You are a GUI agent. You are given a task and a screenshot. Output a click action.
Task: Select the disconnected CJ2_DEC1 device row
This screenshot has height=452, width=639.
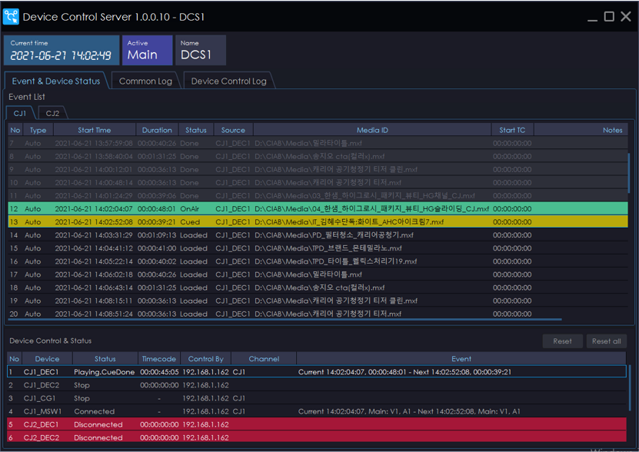[x=317, y=424]
